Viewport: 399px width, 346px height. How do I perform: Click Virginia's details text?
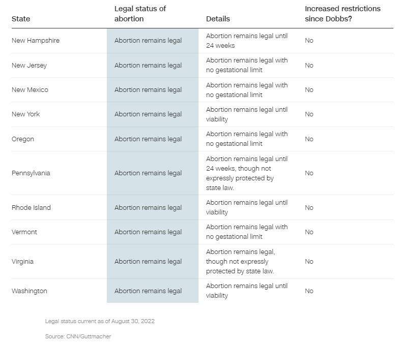pyautogui.click(x=240, y=262)
